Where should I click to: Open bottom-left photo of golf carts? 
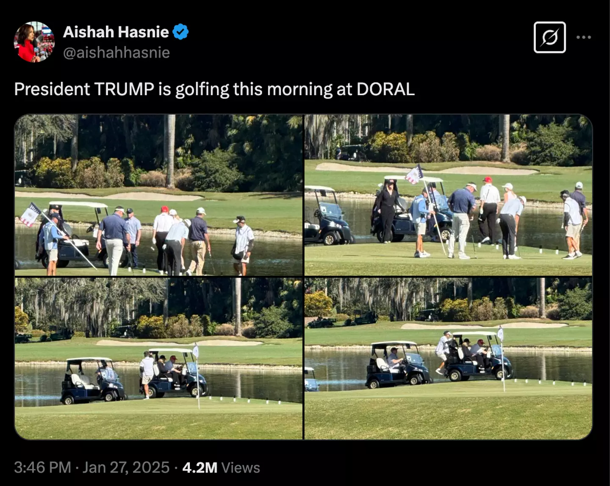click(x=158, y=359)
